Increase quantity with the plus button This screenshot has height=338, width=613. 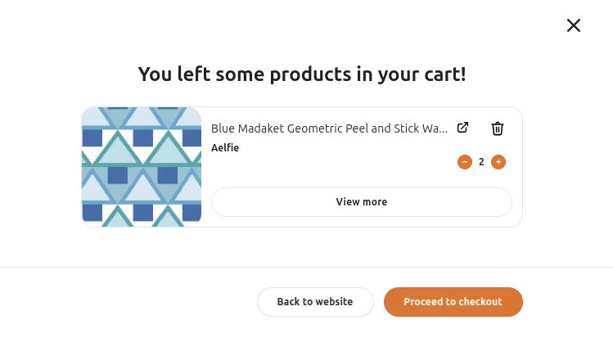[x=498, y=162]
